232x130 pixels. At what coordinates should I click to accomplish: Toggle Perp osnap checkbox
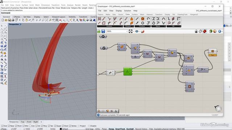(42, 126)
